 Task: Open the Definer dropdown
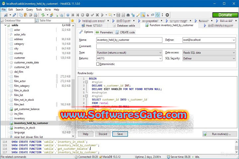[x=234, y=40]
